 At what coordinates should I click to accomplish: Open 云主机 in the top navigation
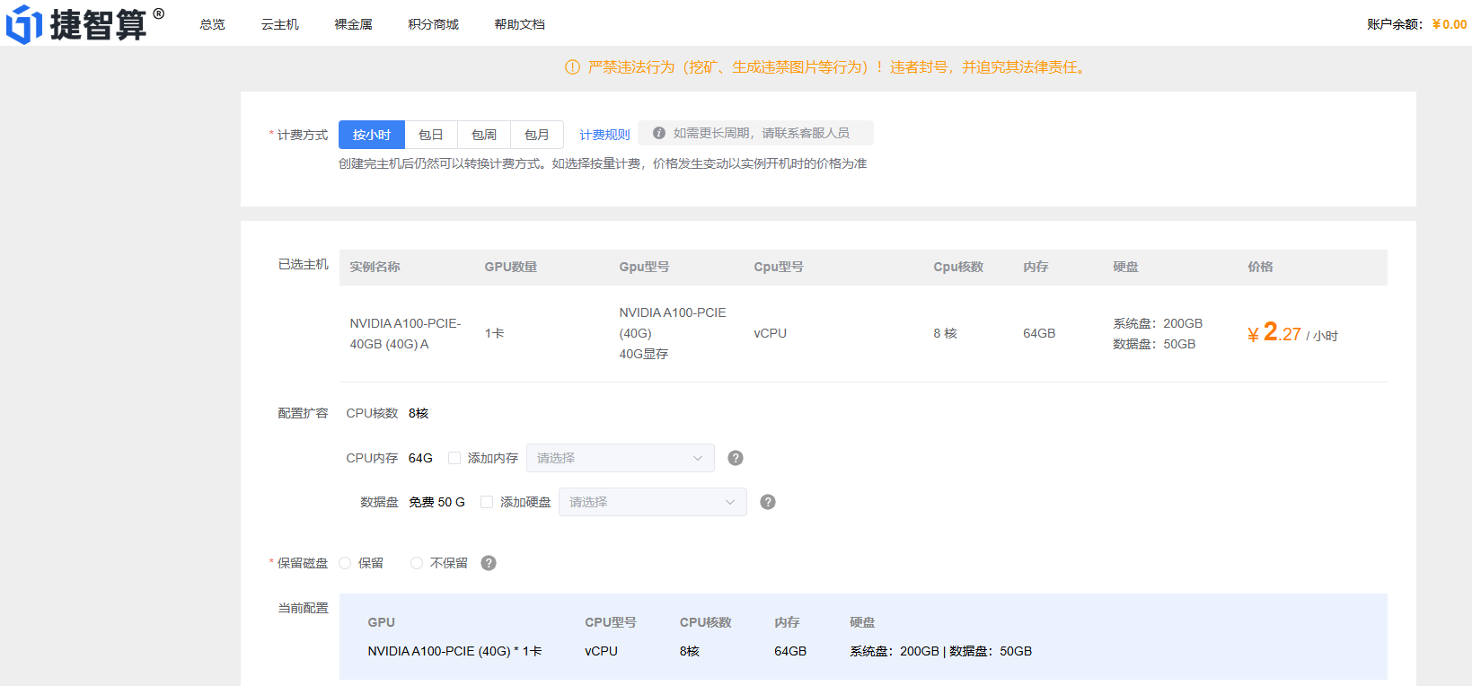point(279,24)
